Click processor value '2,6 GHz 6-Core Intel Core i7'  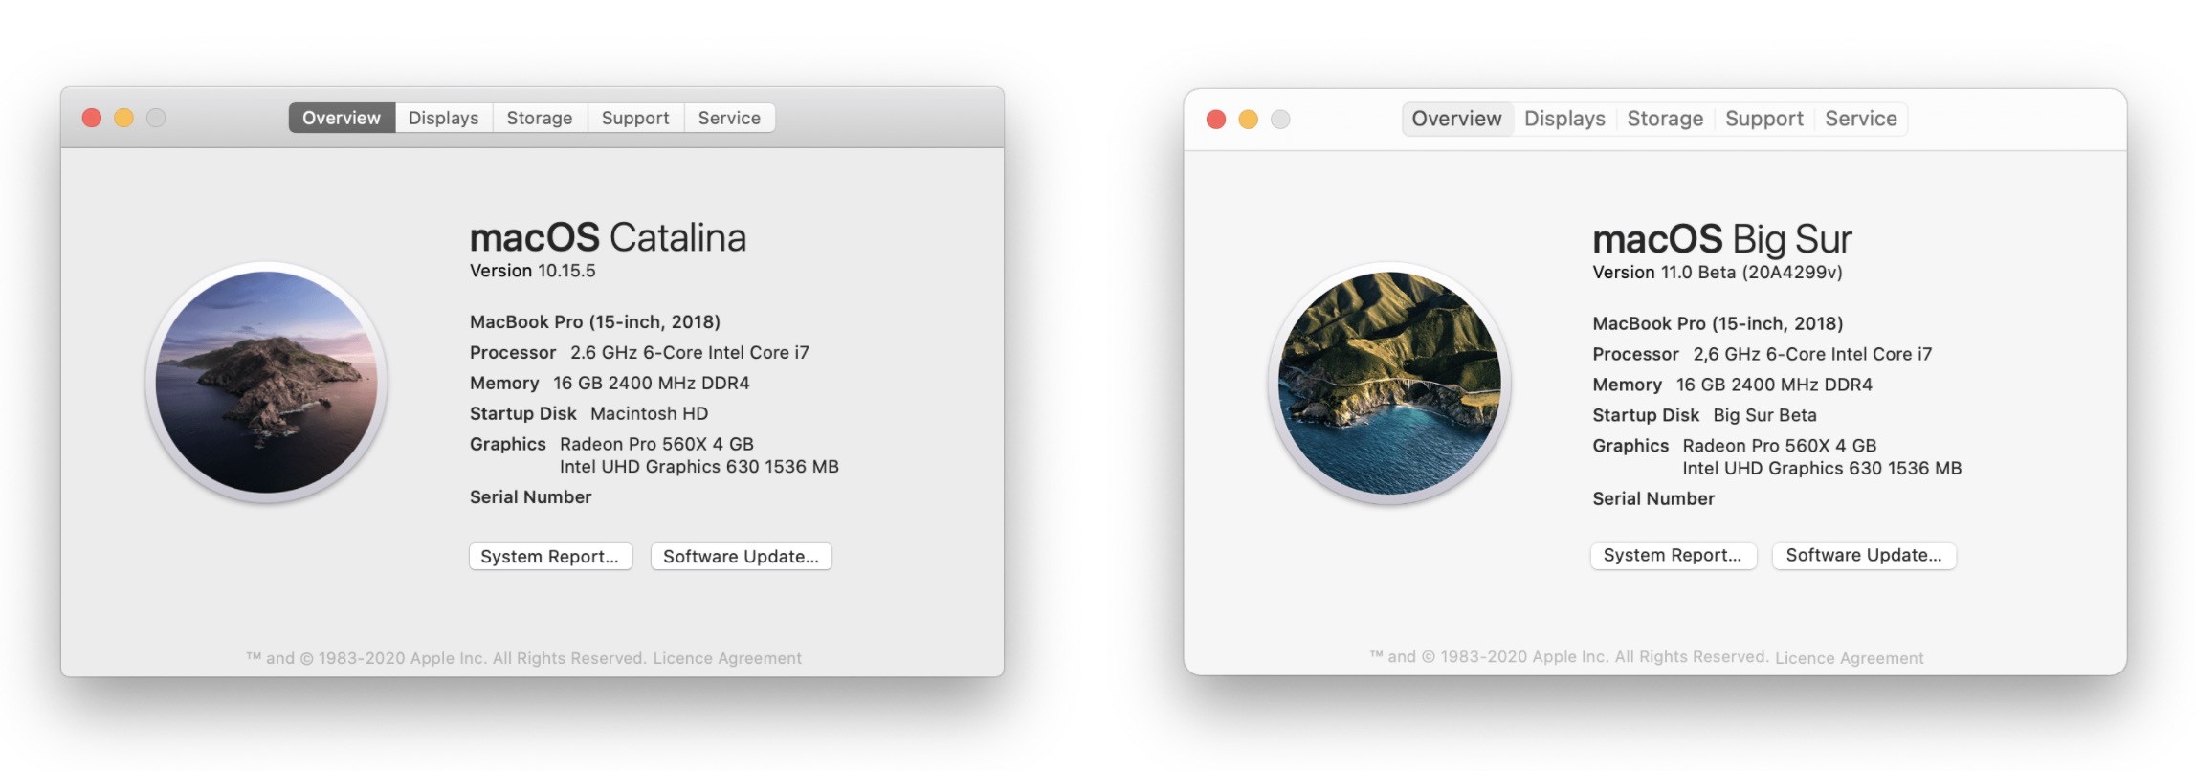1812,355
